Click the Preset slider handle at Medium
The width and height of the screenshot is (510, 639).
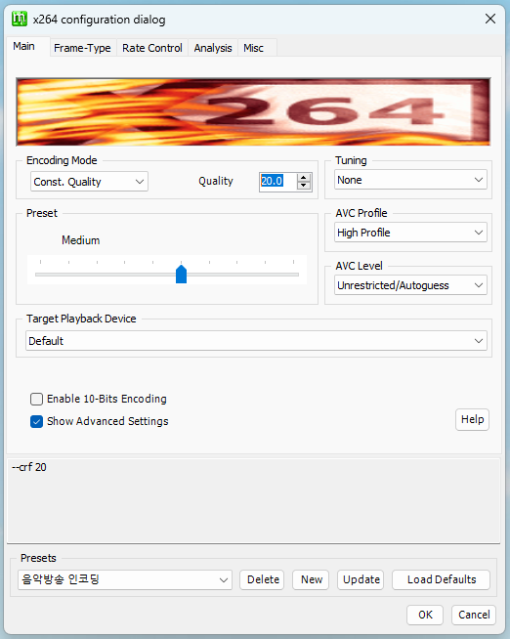click(x=181, y=274)
